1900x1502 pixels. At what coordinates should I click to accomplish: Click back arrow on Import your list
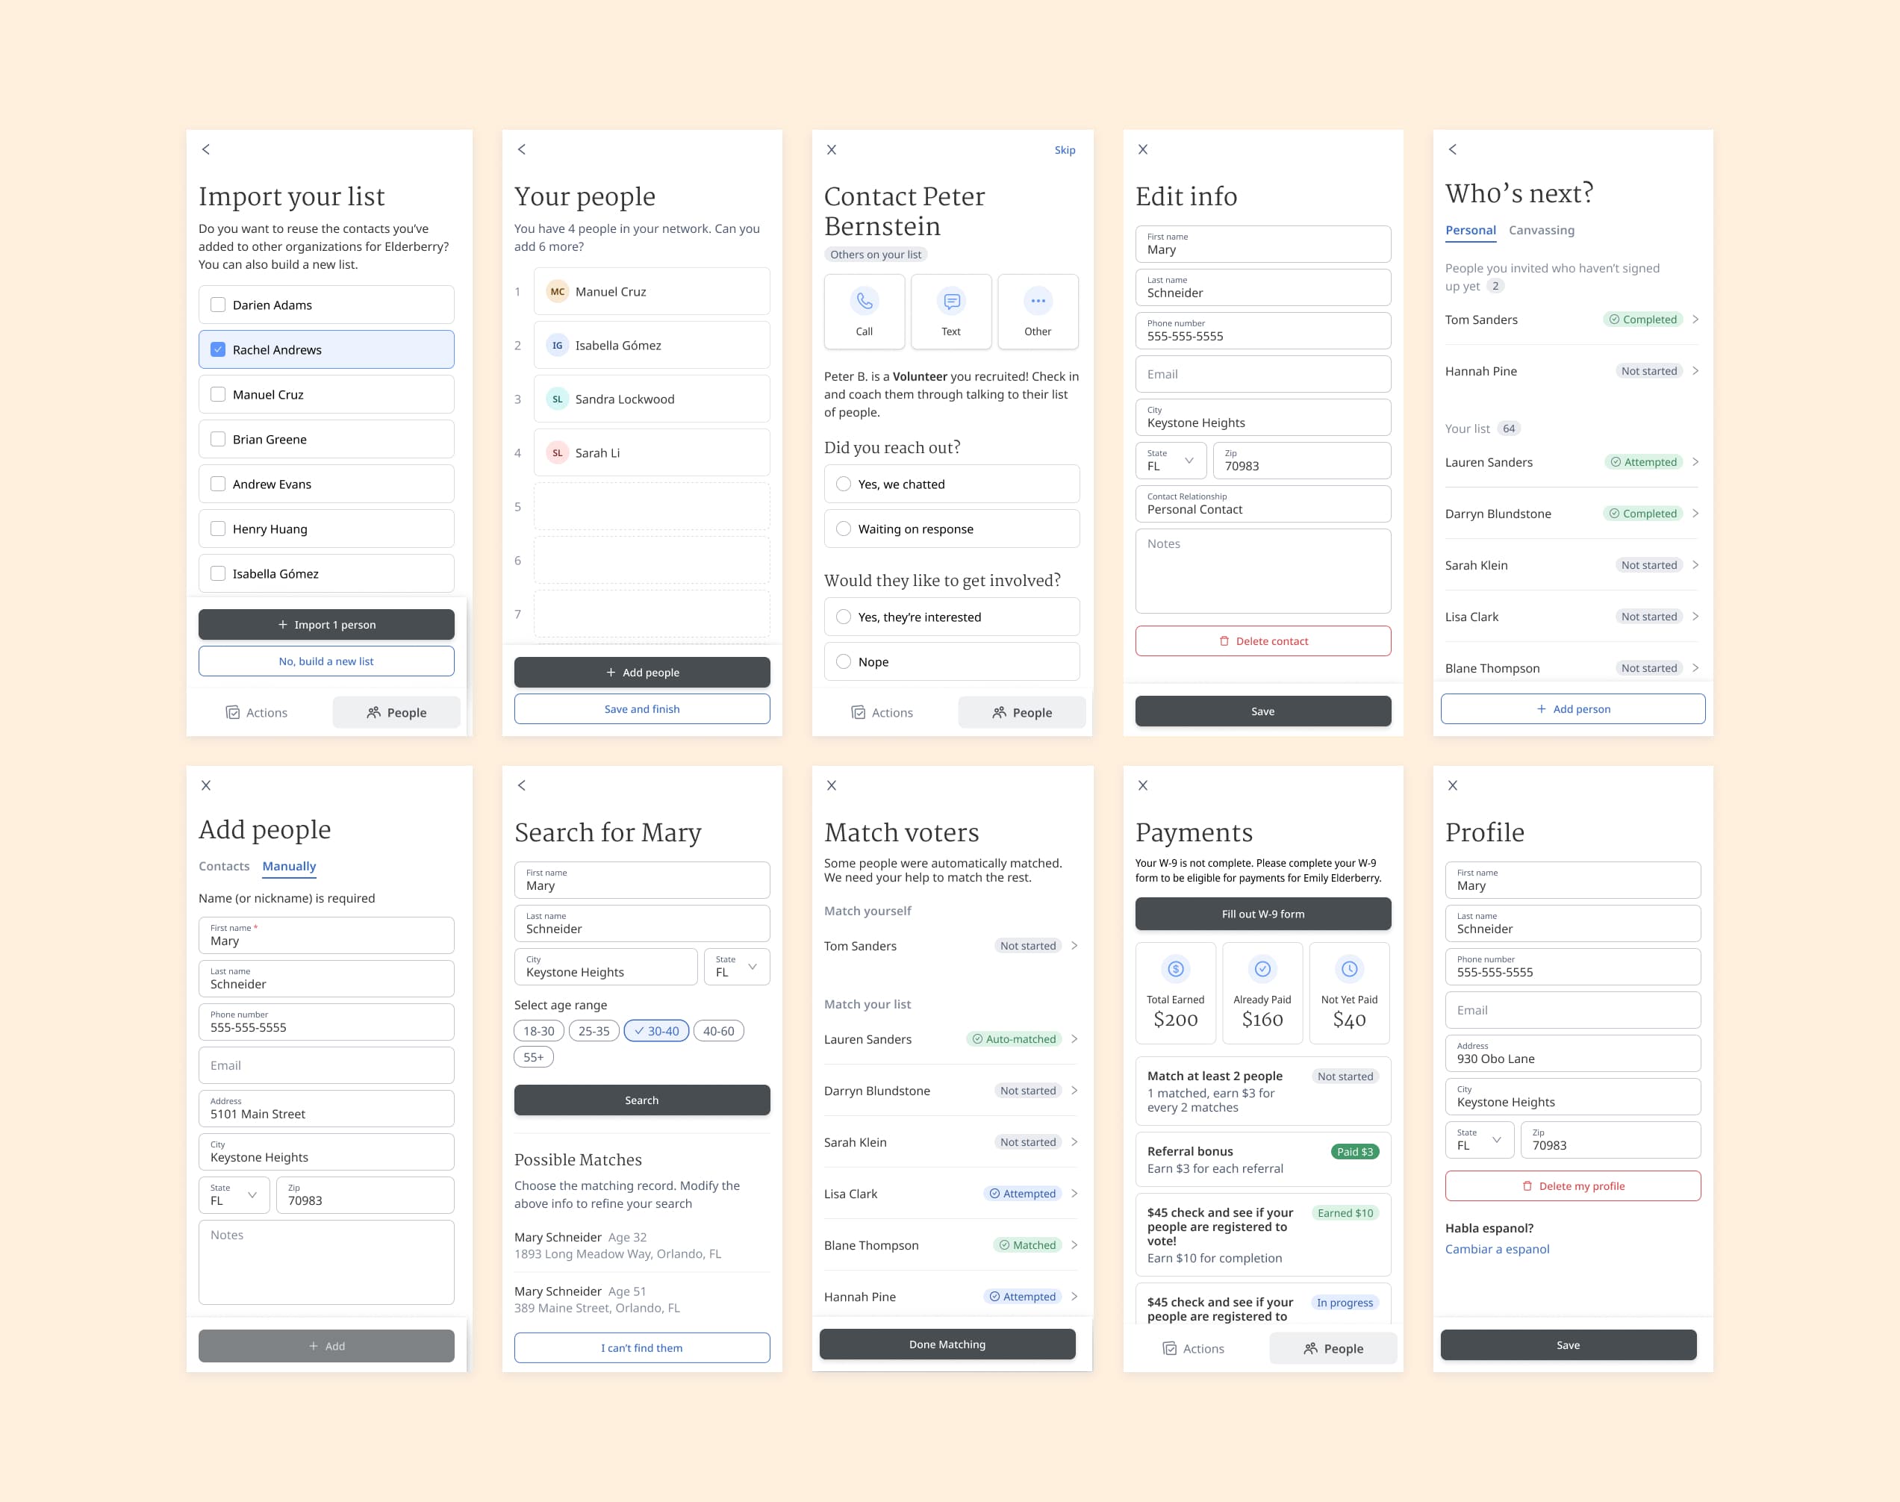(206, 149)
